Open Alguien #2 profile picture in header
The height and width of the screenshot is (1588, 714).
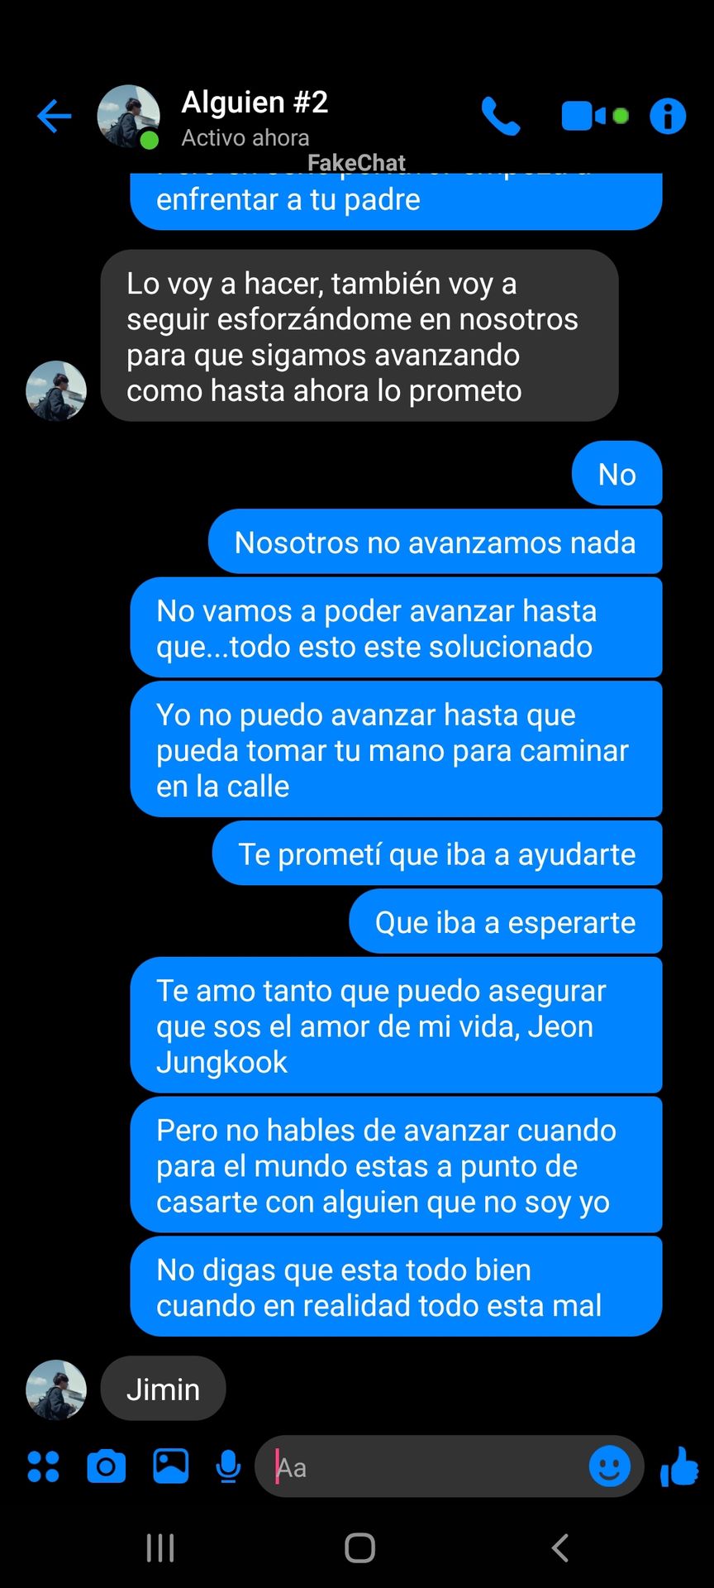click(x=129, y=116)
